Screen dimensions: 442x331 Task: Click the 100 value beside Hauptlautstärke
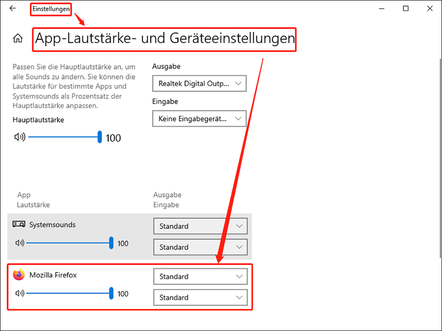point(113,137)
